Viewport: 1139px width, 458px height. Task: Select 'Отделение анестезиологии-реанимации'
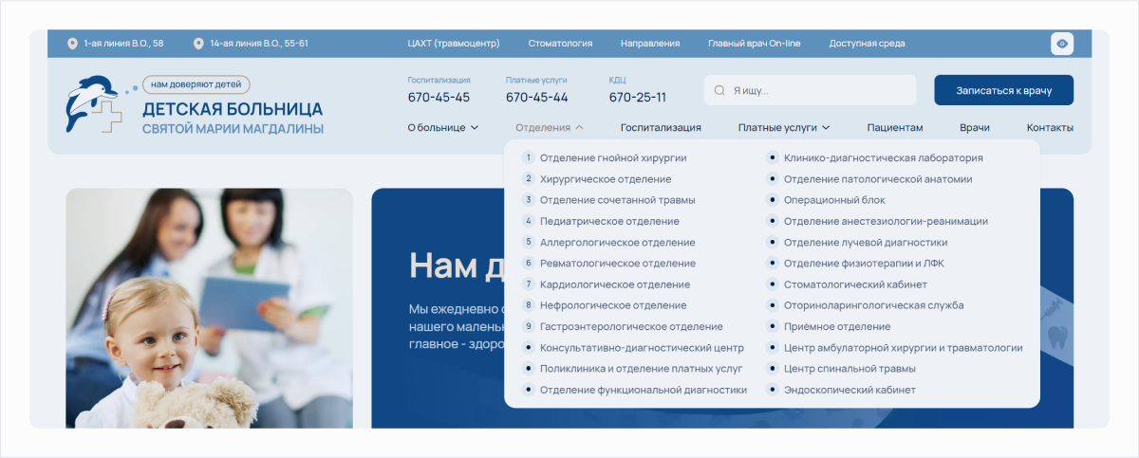tap(886, 221)
